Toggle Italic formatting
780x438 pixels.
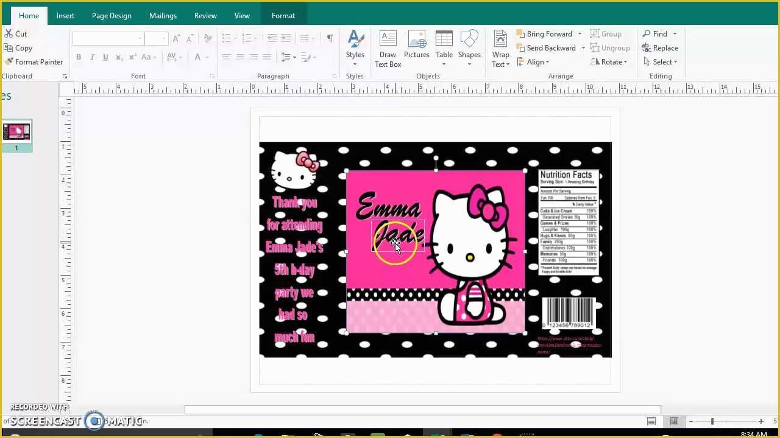92,57
